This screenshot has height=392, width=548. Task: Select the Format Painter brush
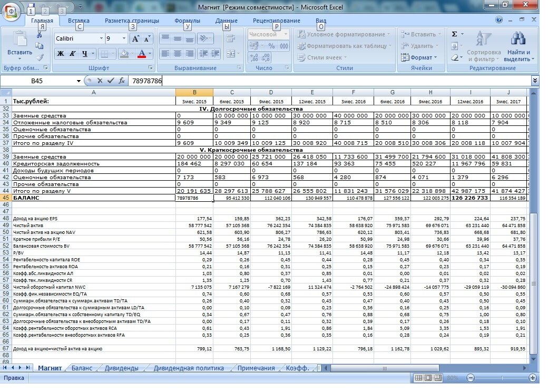click(x=40, y=57)
